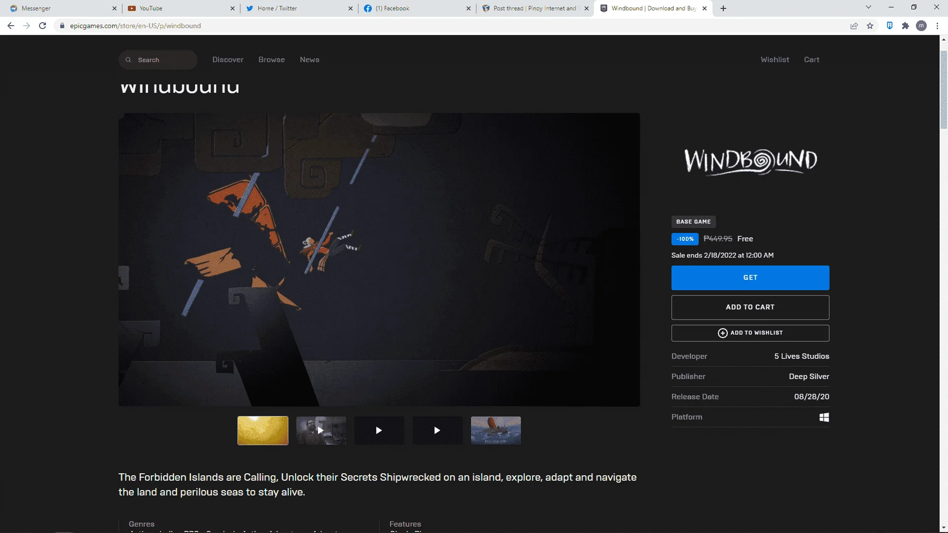Reload the current page
The height and width of the screenshot is (533, 948).
42,26
